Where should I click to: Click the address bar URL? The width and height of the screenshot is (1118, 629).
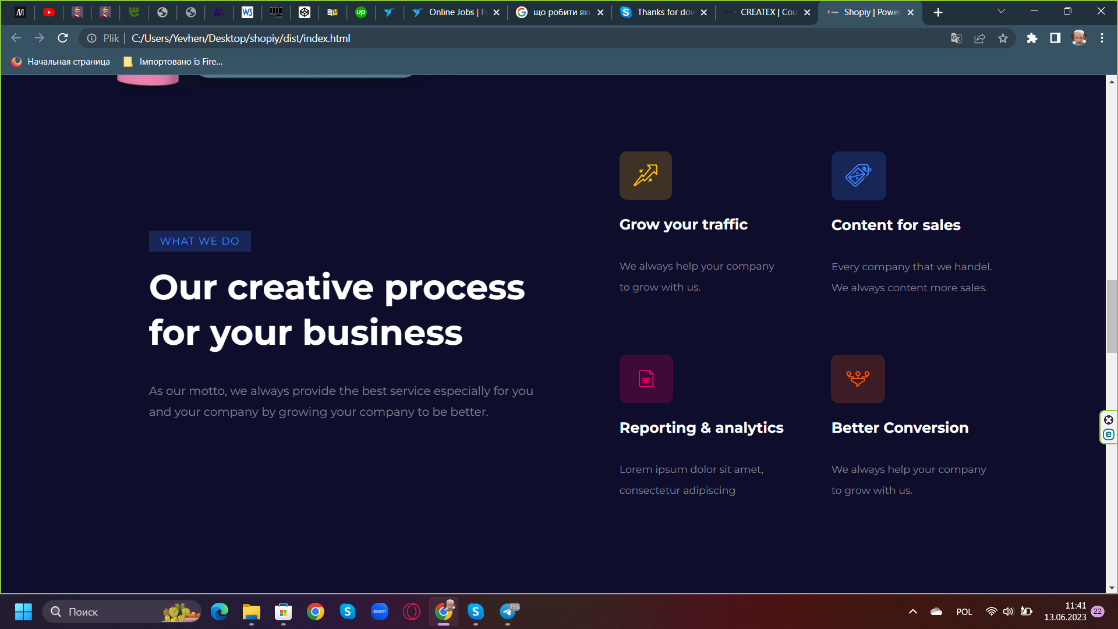pyautogui.click(x=240, y=38)
